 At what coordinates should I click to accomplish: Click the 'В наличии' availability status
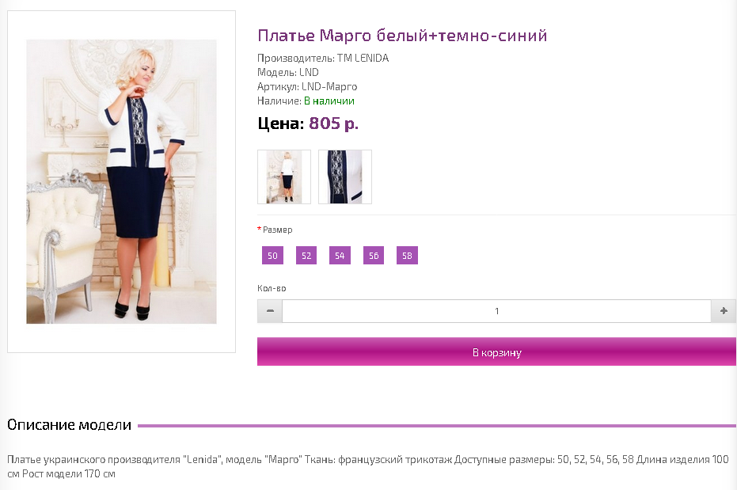click(x=329, y=101)
